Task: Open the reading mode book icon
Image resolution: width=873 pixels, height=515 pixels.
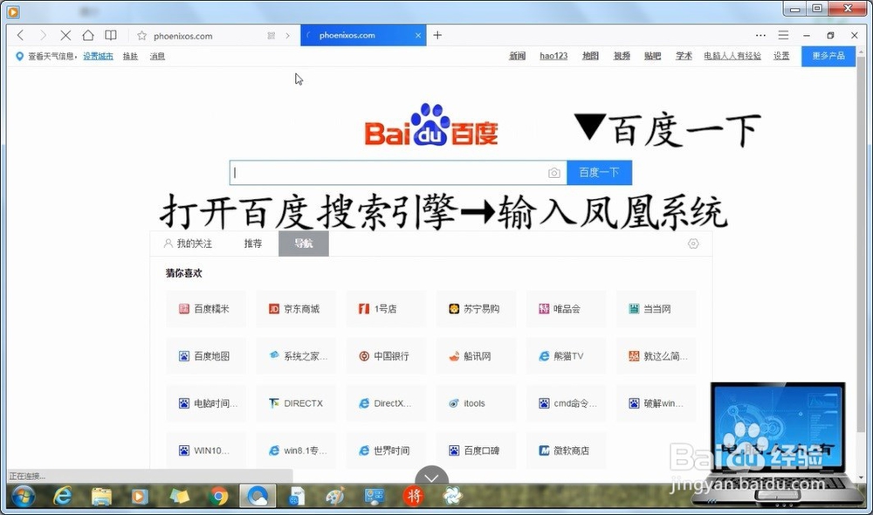Action: (111, 35)
